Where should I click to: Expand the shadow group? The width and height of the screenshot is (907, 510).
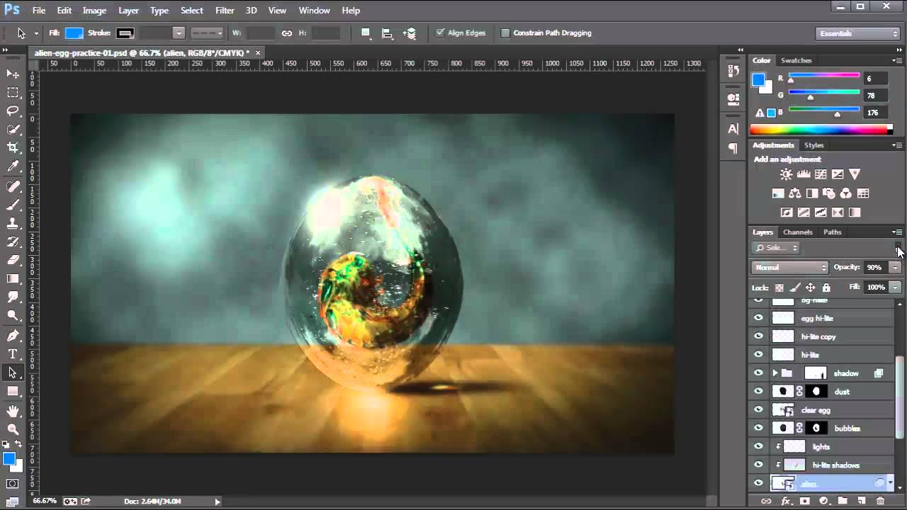tap(774, 373)
